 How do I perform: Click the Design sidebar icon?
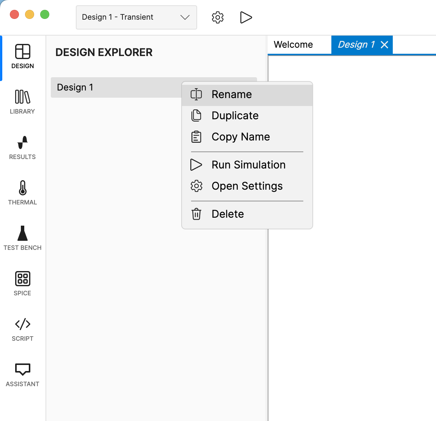tap(22, 56)
